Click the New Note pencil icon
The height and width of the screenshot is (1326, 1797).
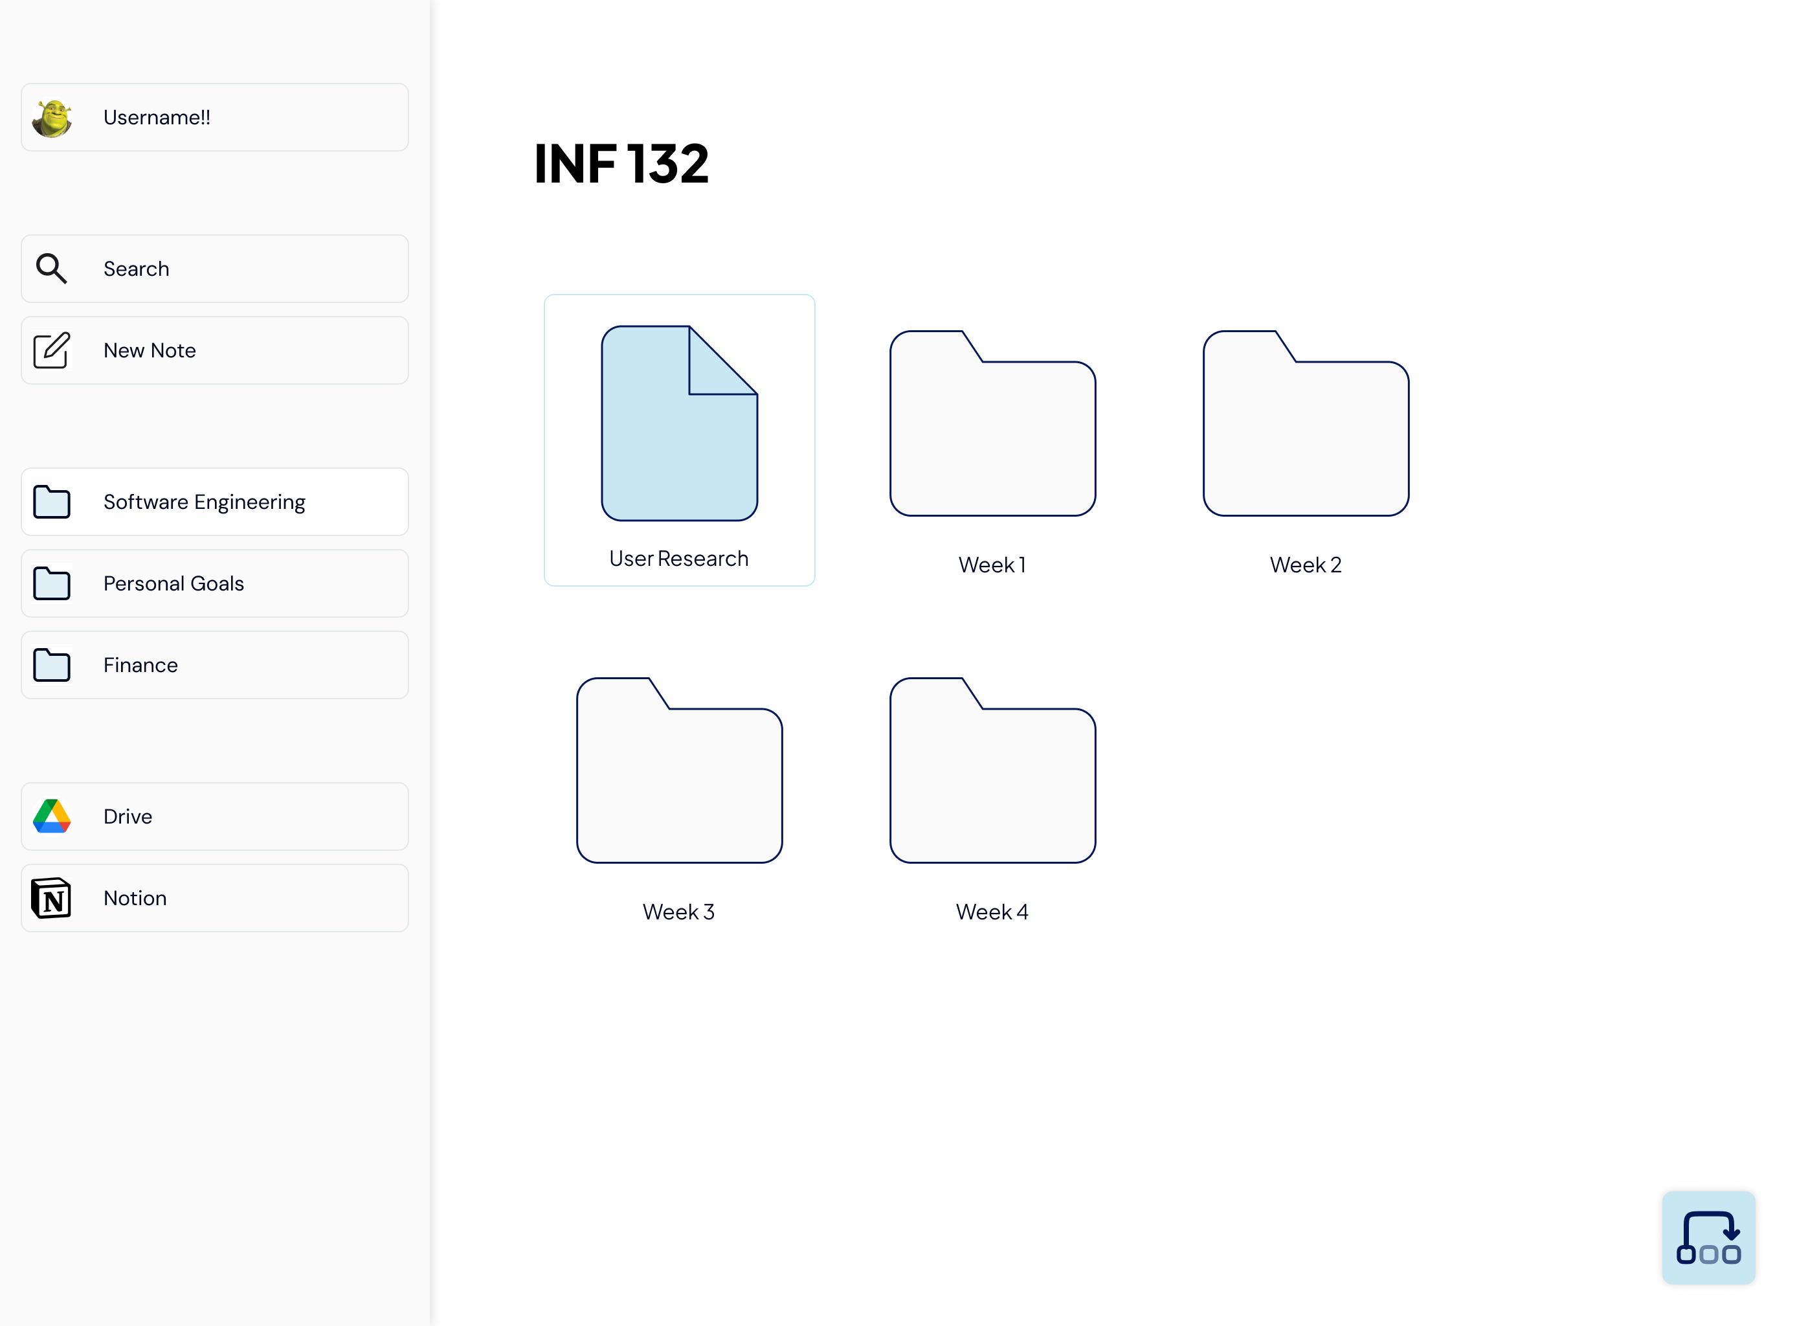point(52,351)
